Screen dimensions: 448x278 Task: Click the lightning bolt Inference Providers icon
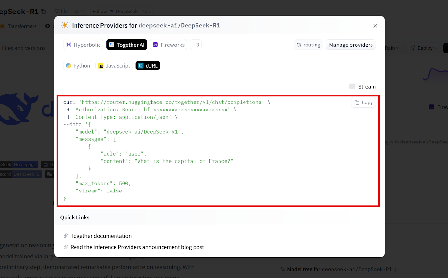[x=65, y=25]
